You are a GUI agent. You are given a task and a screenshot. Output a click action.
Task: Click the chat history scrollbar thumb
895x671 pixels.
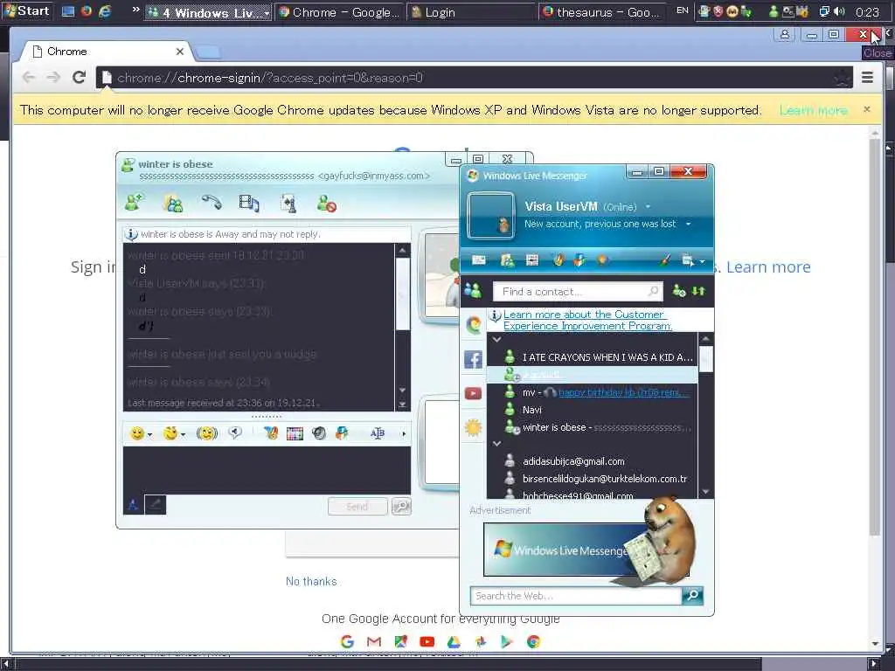click(402, 294)
